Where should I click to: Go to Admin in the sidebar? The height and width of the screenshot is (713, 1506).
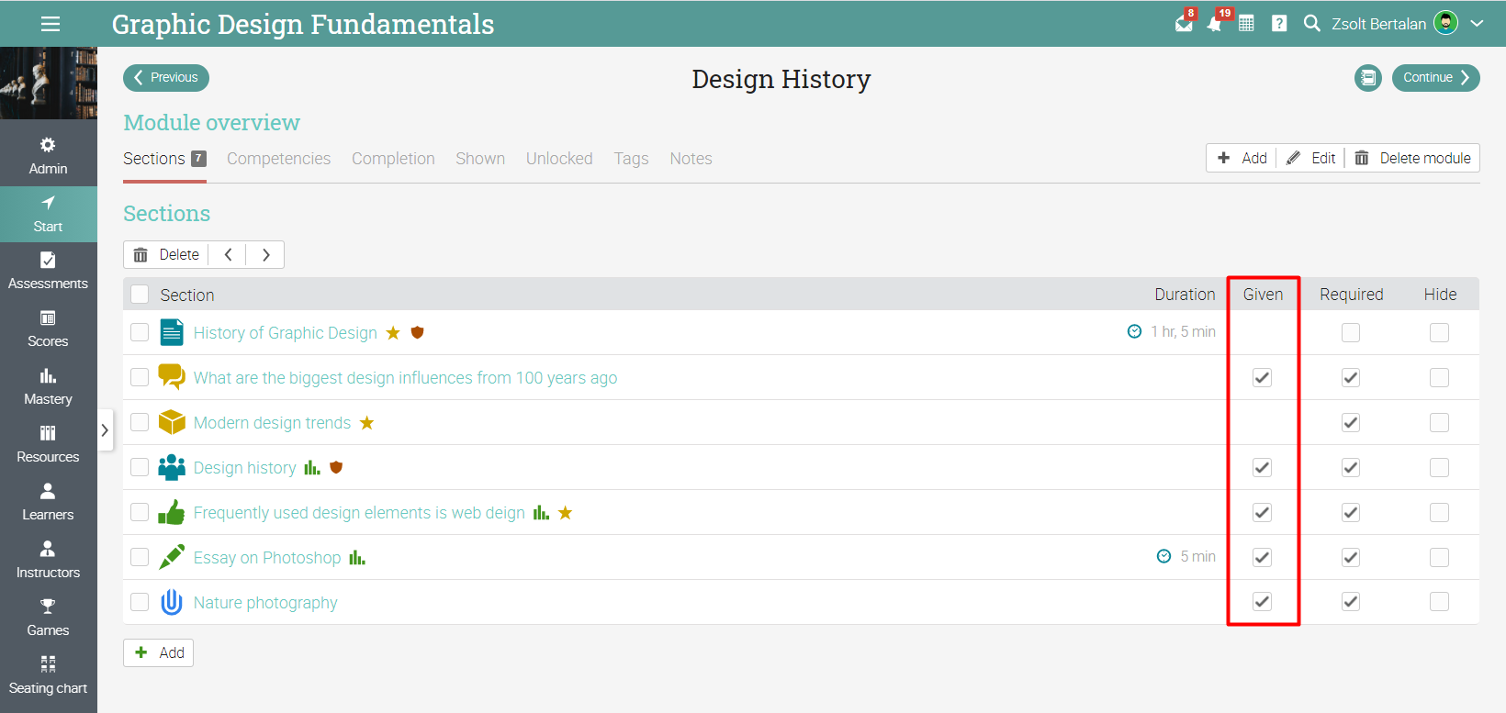coord(48,157)
